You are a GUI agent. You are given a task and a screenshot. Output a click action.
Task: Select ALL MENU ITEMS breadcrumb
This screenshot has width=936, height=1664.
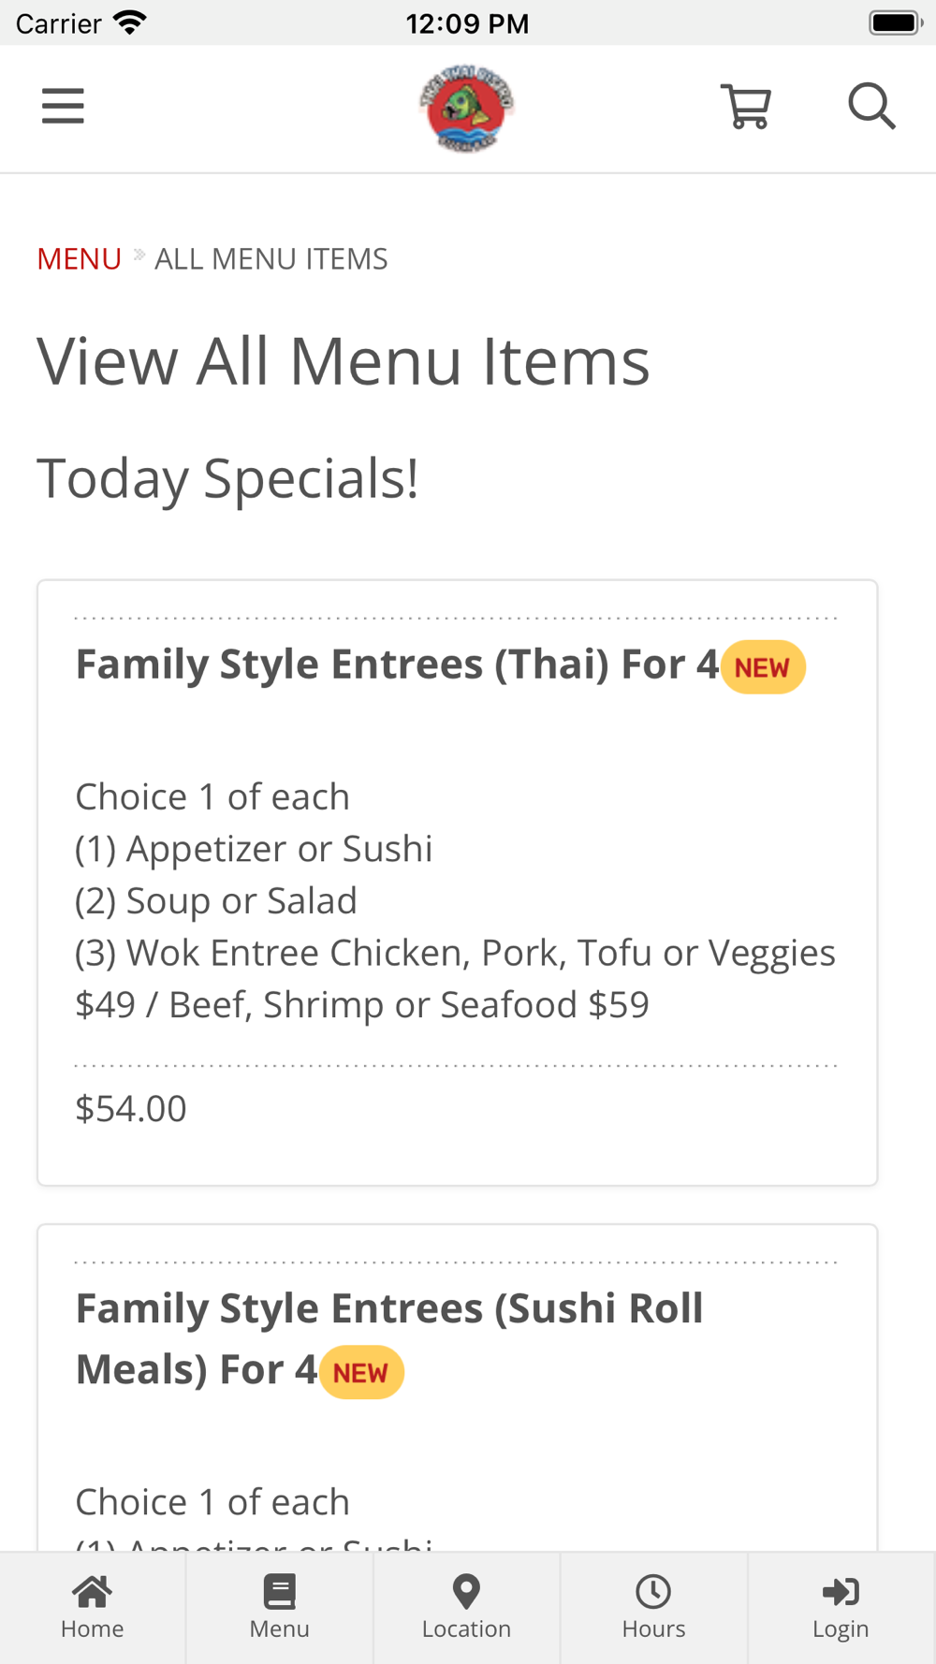click(x=271, y=258)
